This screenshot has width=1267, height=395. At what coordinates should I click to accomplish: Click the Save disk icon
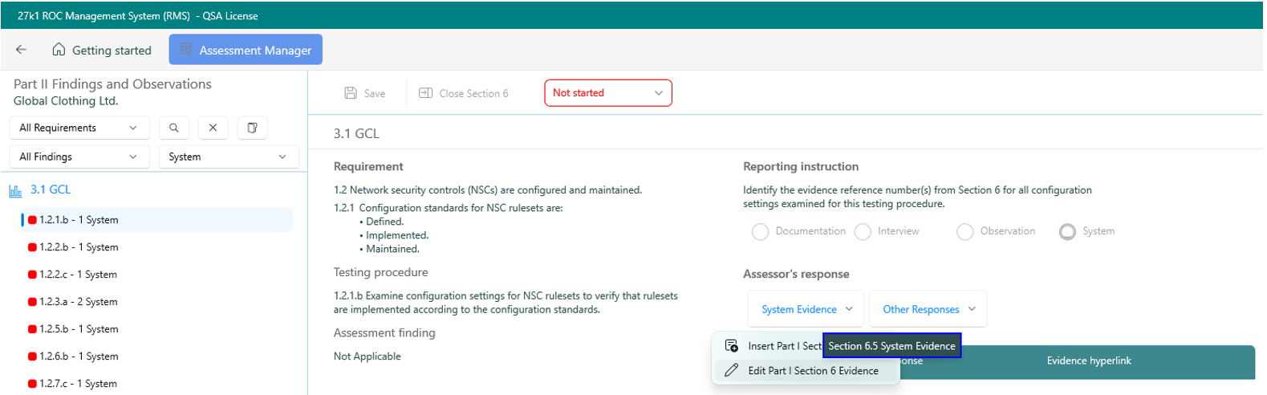point(351,93)
